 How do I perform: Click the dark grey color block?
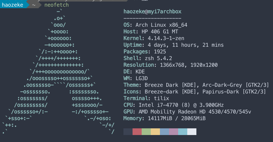pyautogui.click(x=128, y=132)
